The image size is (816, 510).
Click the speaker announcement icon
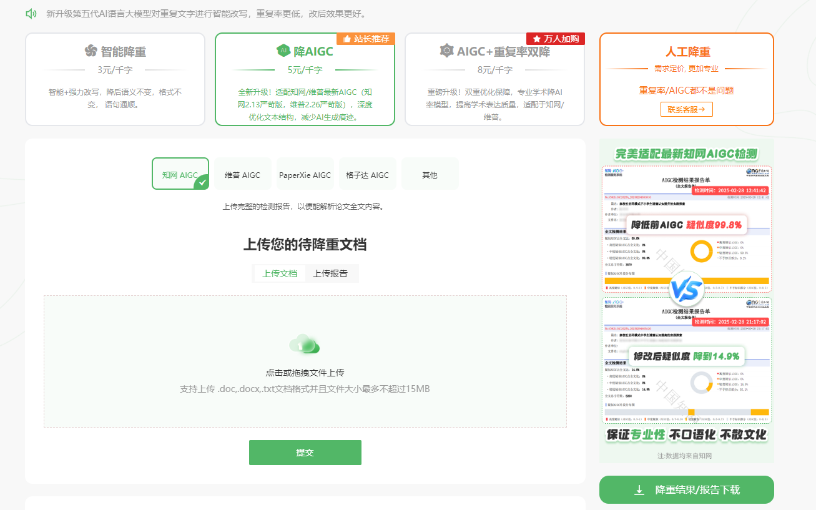[x=31, y=13]
